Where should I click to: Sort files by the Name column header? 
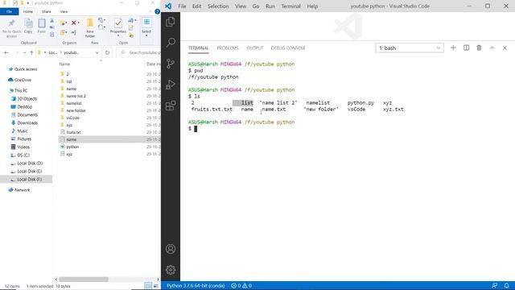(x=64, y=64)
